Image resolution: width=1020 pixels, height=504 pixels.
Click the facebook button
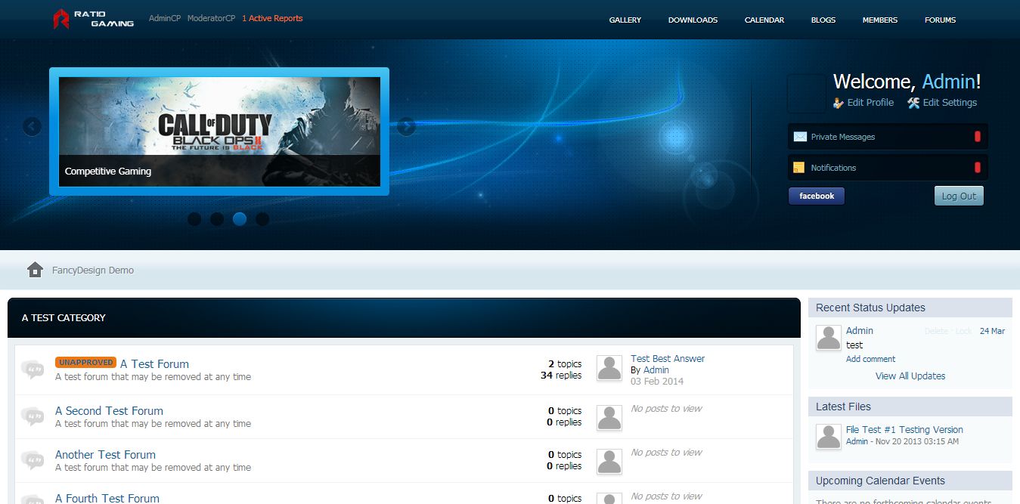tap(816, 196)
